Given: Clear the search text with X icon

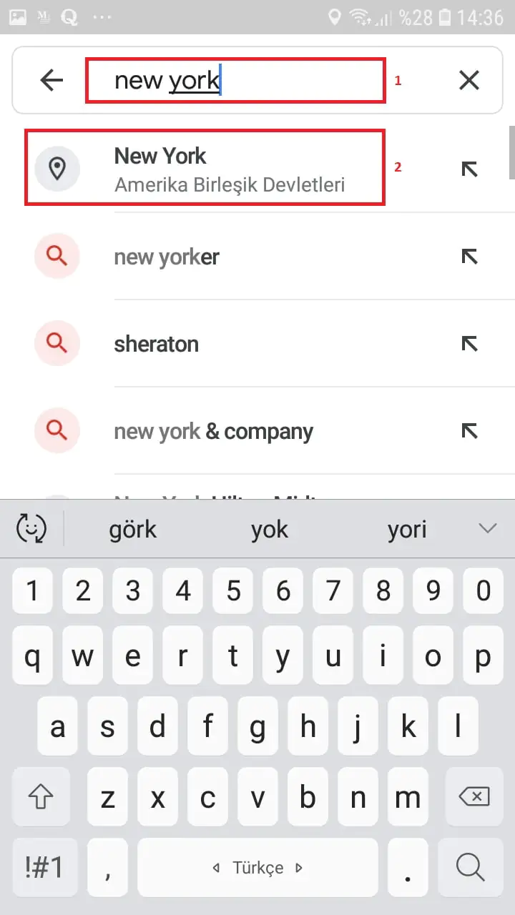Looking at the screenshot, I should pos(469,80).
